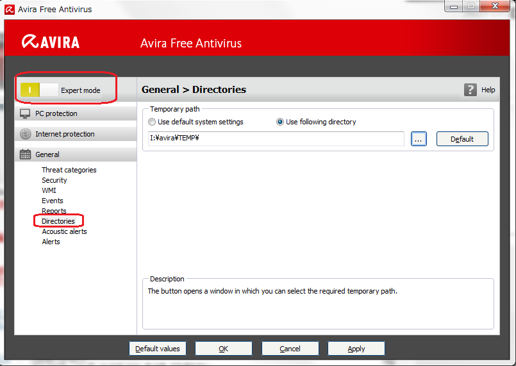
Task: Click the Help question mark icon
Action: [470, 90]
